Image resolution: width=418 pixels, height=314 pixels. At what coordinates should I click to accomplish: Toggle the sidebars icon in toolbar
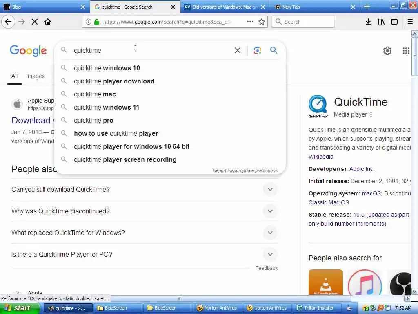click(394, 22)
